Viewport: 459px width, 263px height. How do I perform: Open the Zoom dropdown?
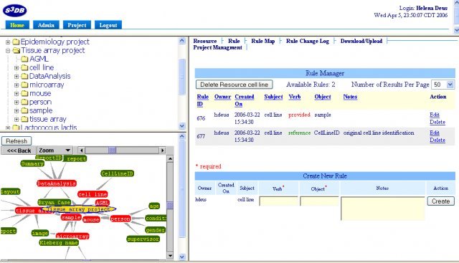[x=55, y=150]
